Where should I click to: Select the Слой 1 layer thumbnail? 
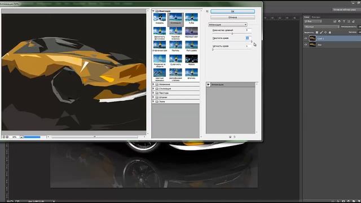pos(312,38)
